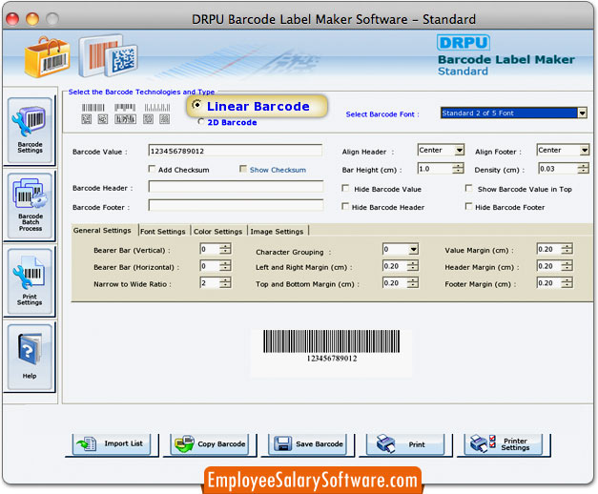Adjust the Narrow to Wide Ratio stepper
The image size is (598, 494).
coord(225,282)
